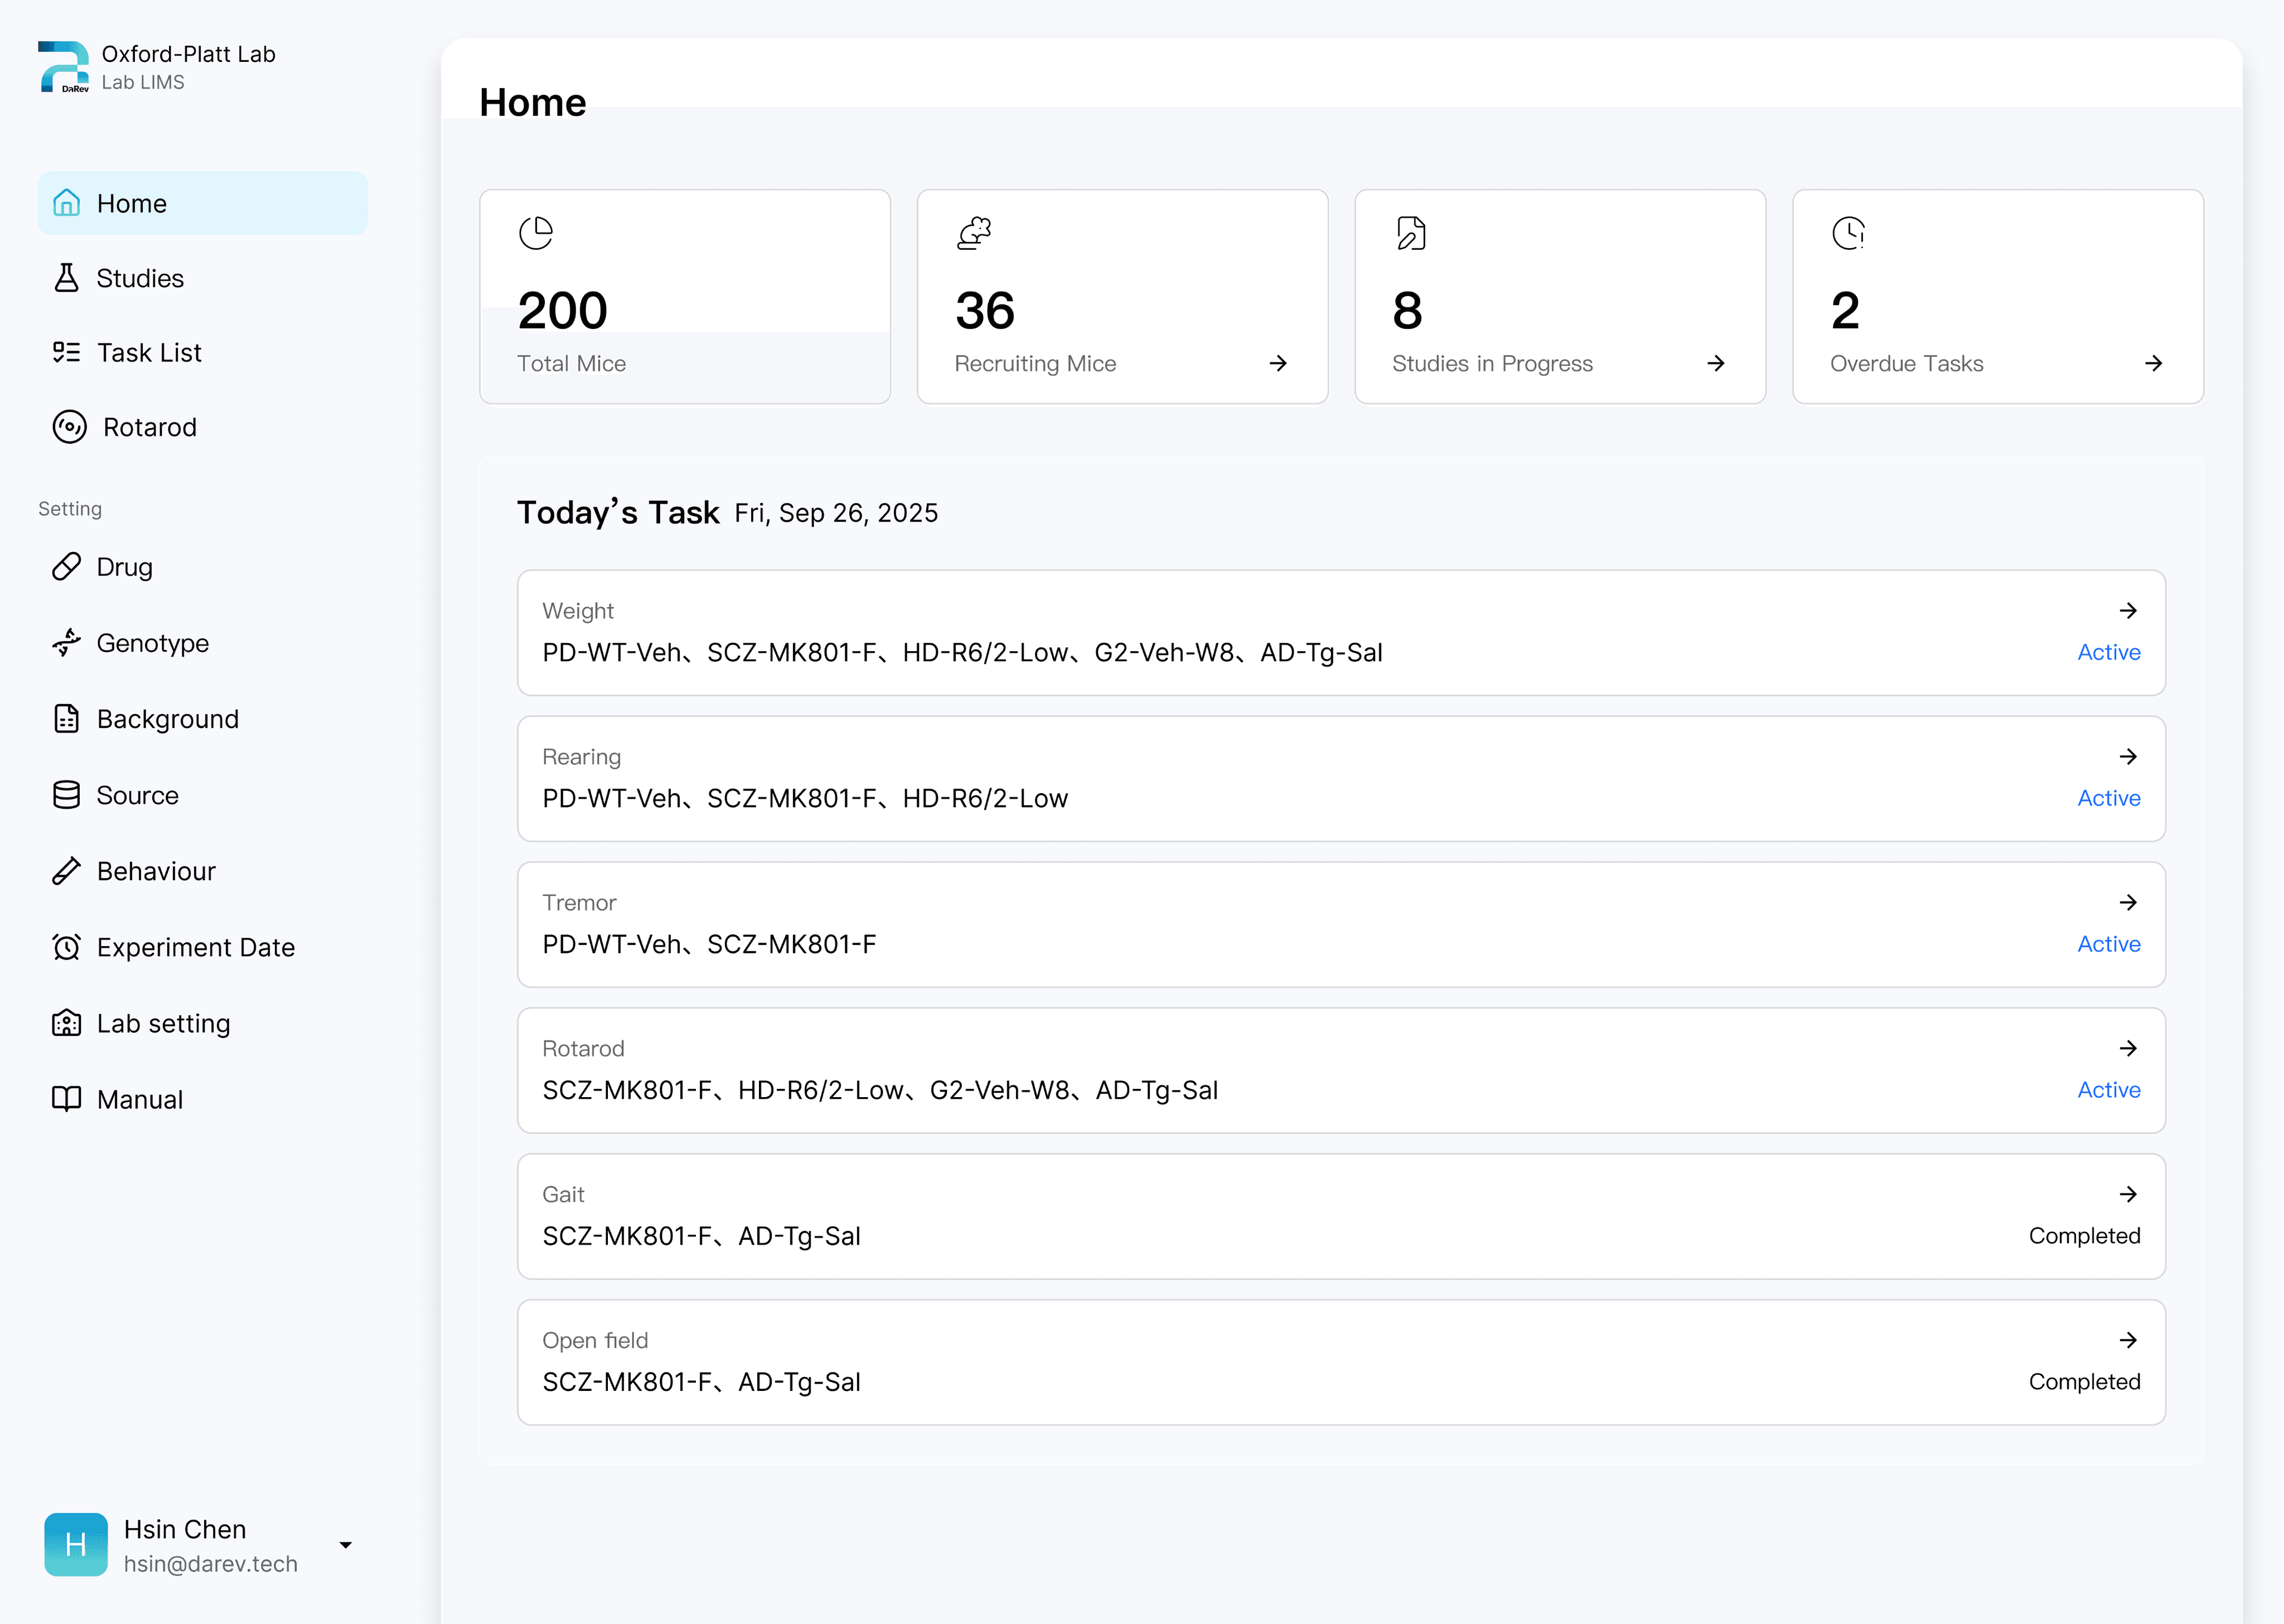Navigate to Background settings
Image resolution: width=2284 pixels, height=1624 pixels.
pyautogui.click(x=203, y=719)
